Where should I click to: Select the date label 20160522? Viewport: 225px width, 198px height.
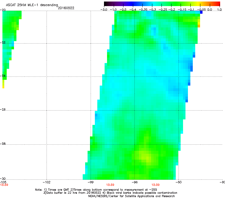[x=66, y=8]
